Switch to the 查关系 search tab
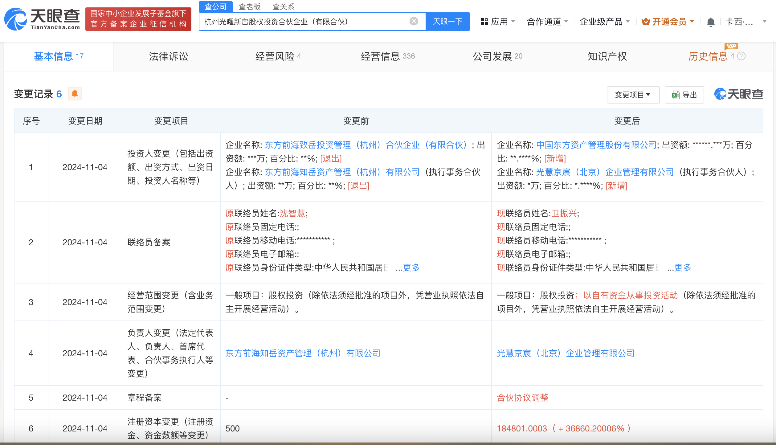776x445 pixels. click(x=283, y=6)
